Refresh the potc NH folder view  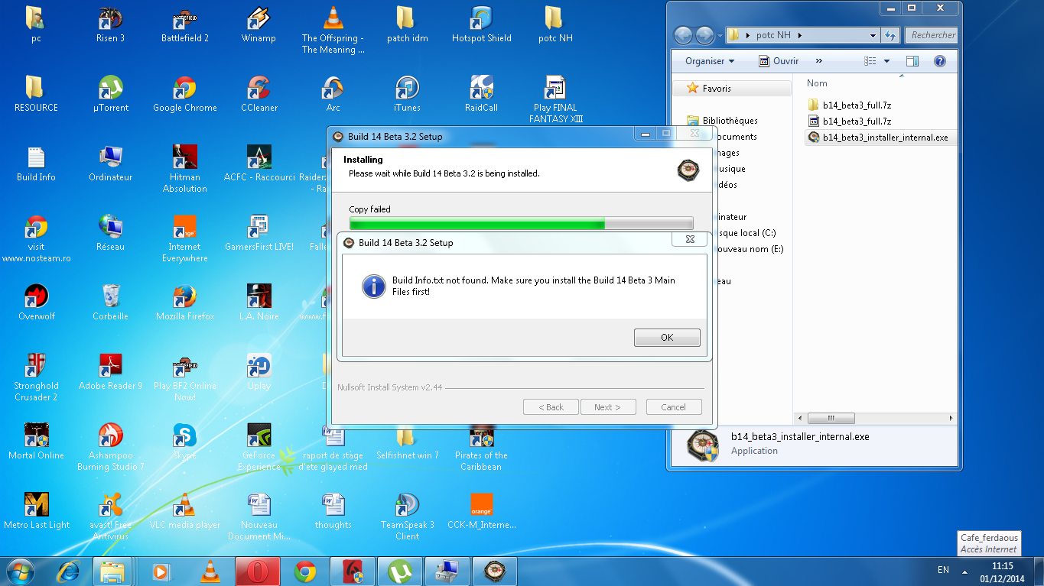[x=890, y=35]
